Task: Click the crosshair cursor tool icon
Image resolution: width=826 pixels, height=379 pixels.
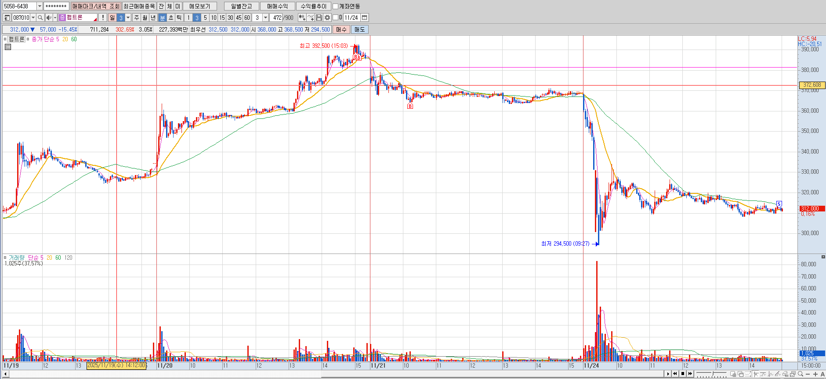Action: [x=756, y=374]
